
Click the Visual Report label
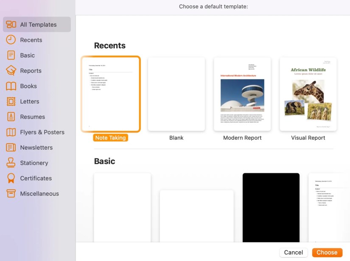click(x=308, y=138)
